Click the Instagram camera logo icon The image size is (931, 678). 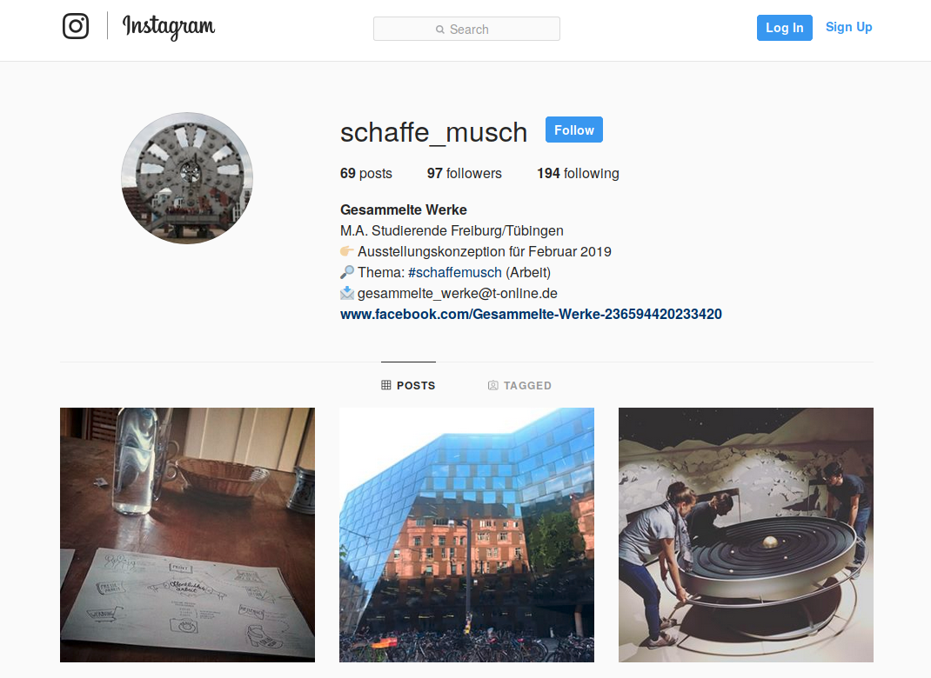(x=76, y=26)
